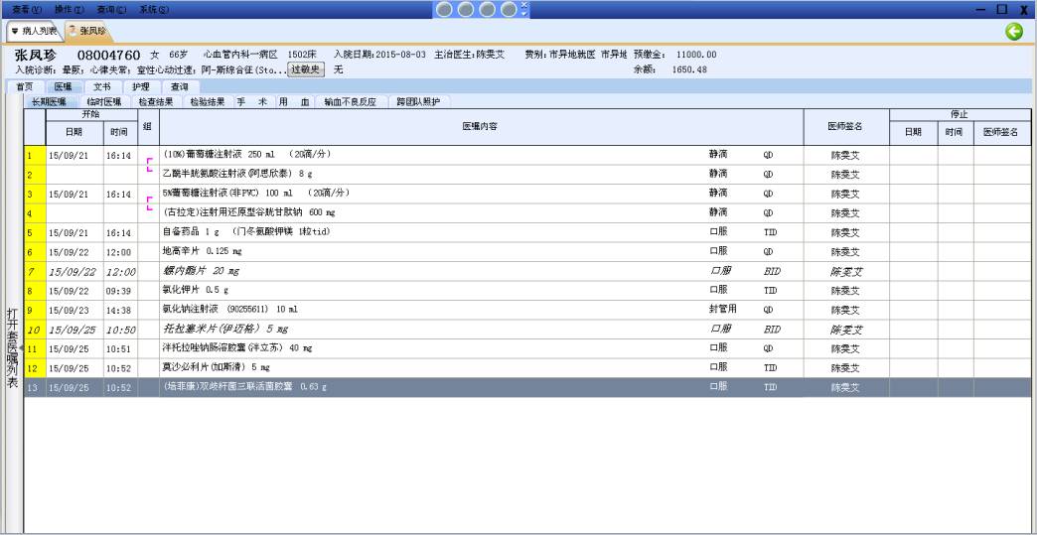Open the 跨团队照护 tab
Viewport: 1037px width, 535px height.
[x=417, y=101]
